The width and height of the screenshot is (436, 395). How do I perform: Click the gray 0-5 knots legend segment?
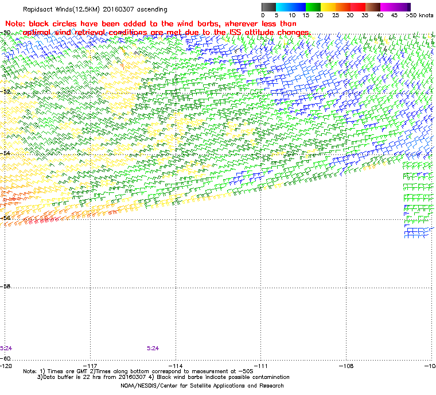(x=269, y=7)
